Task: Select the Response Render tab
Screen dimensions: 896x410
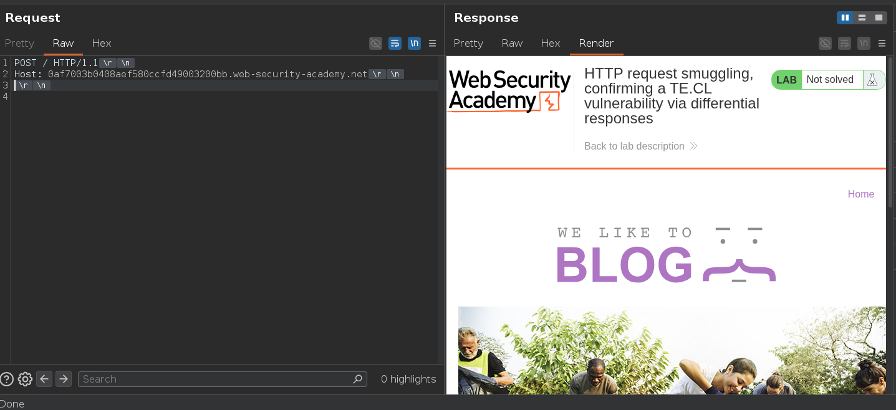Action: (596, 43)
